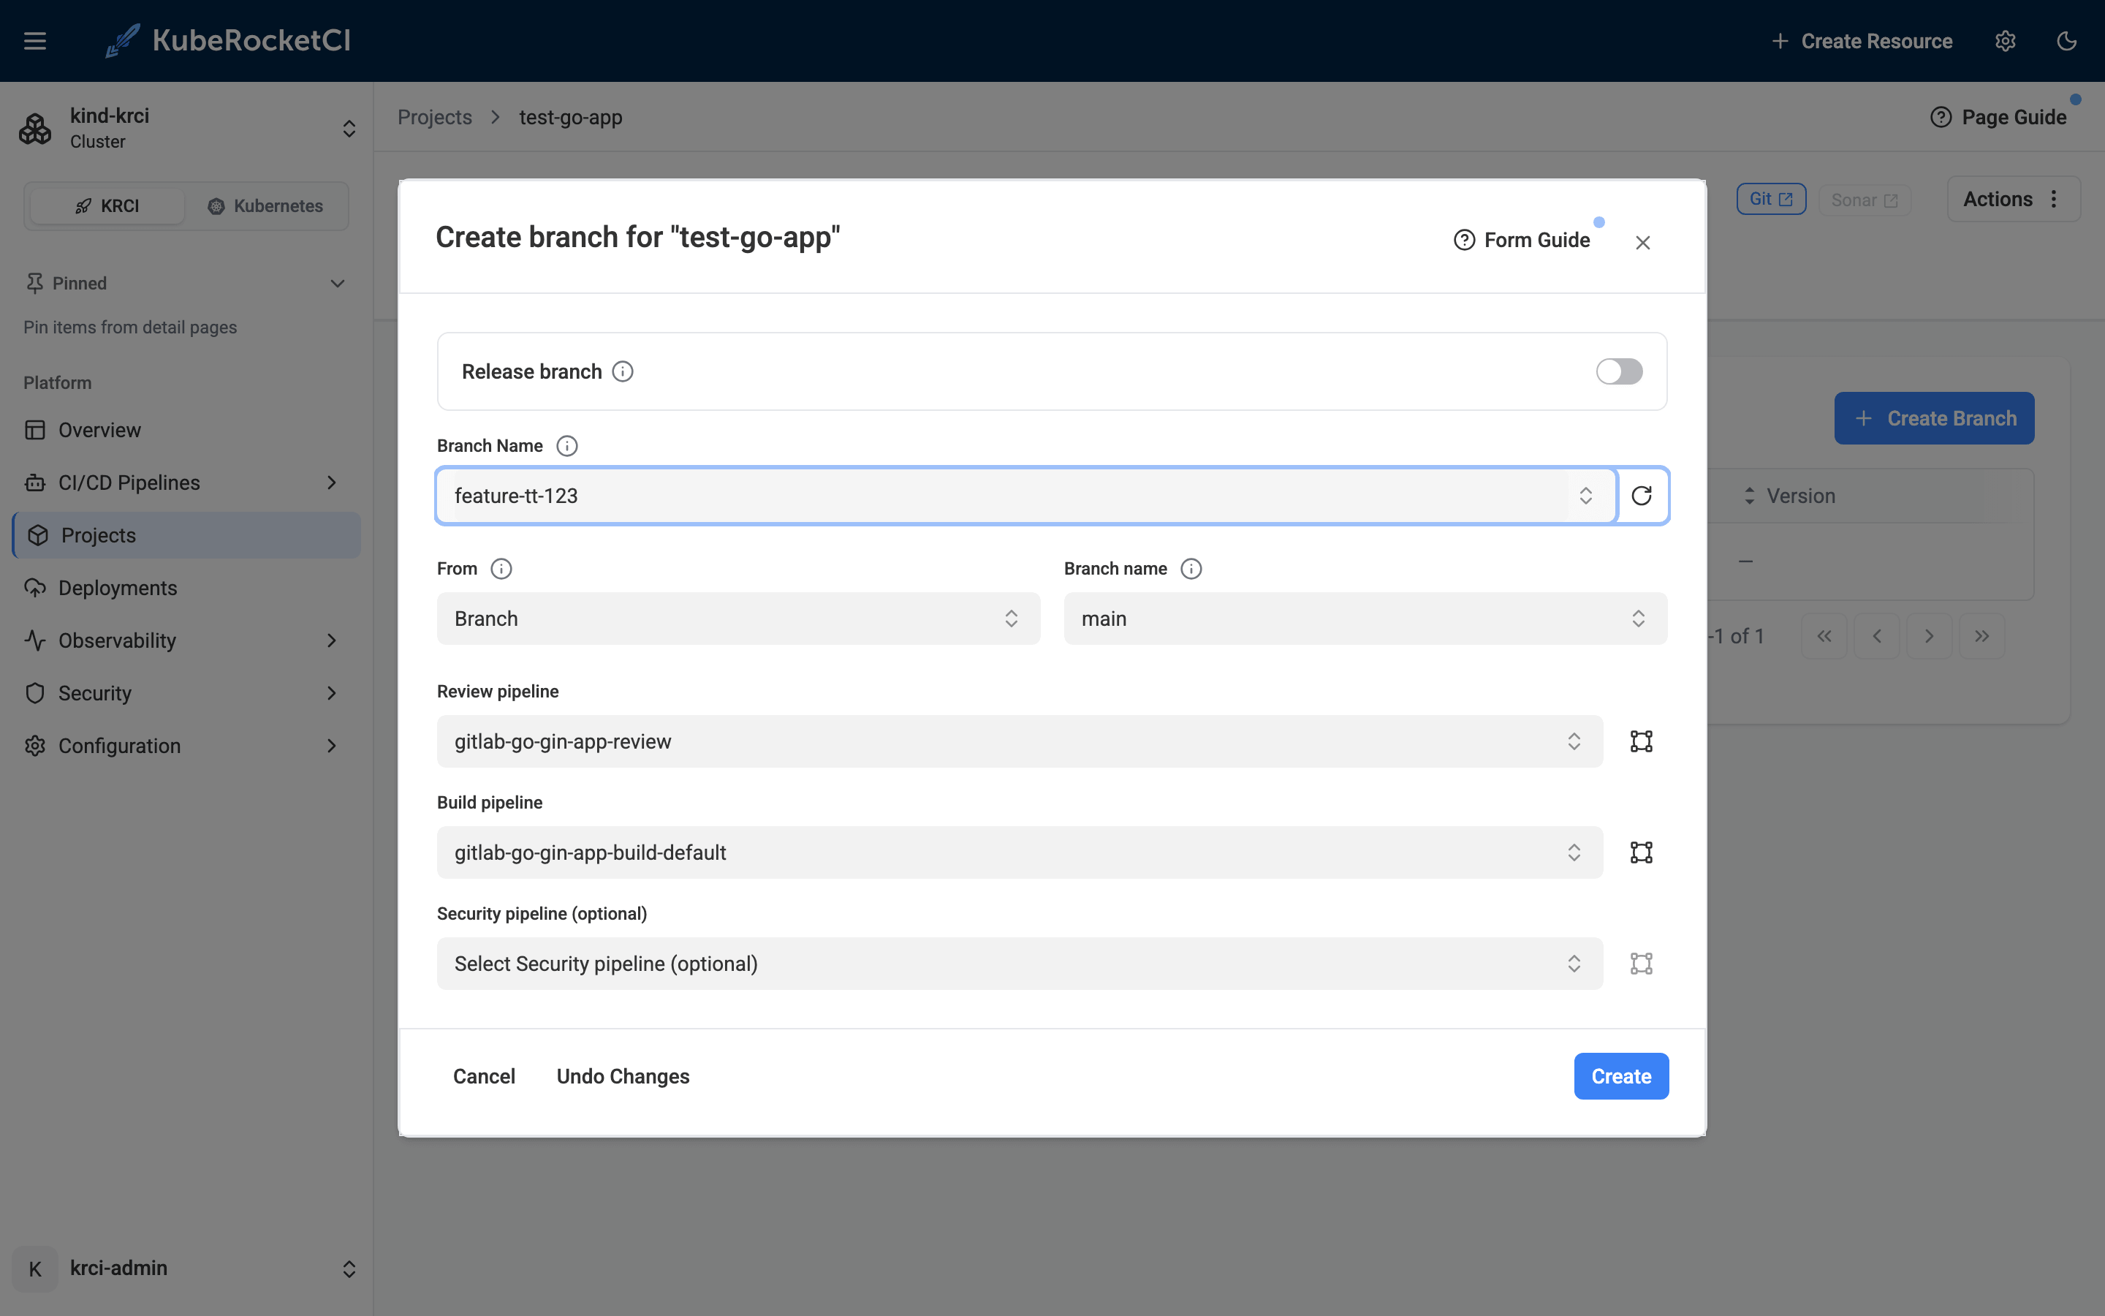Expand CI/CD Pipelines chevron
Image resolution: width=2105 pixels, height=1316 pixels.
tap(331, 483)
